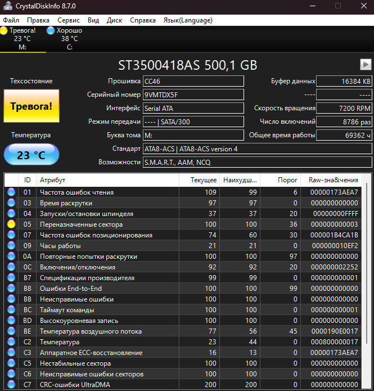Click the status orb for attribute 04
Image resolution: width=374 pixels, height=391 pixels.
coord(11,213)
